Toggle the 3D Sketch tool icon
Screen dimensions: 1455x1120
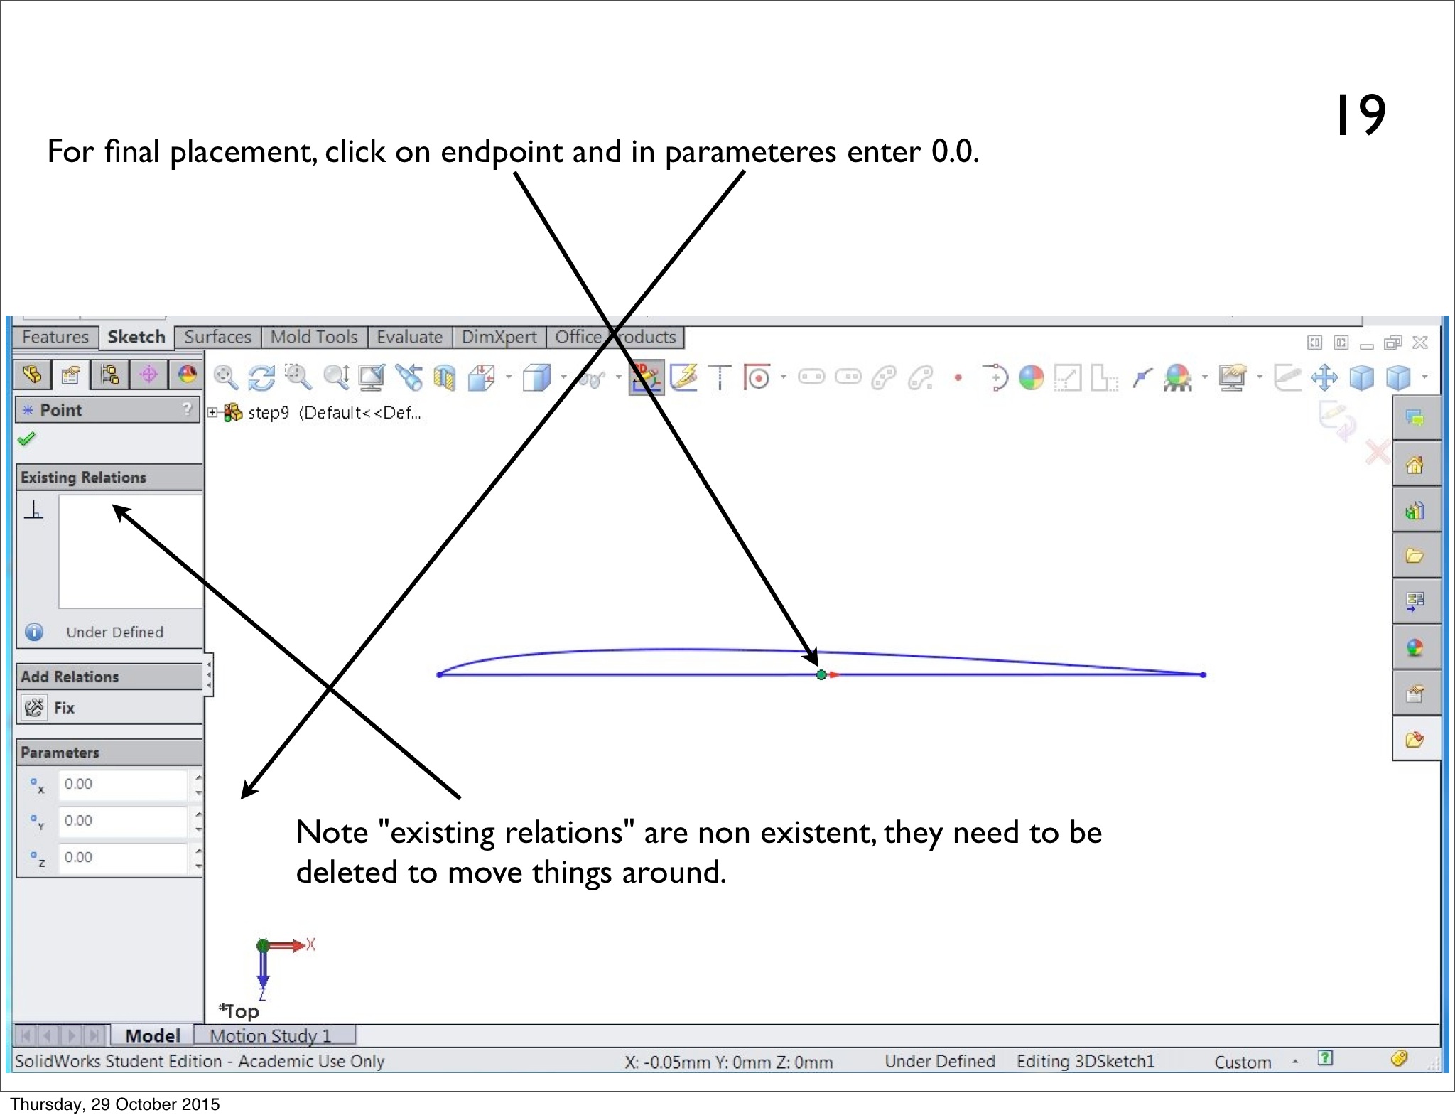click(x=645, y=377)
